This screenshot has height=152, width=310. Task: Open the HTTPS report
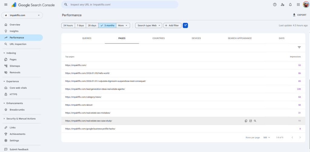21,94
